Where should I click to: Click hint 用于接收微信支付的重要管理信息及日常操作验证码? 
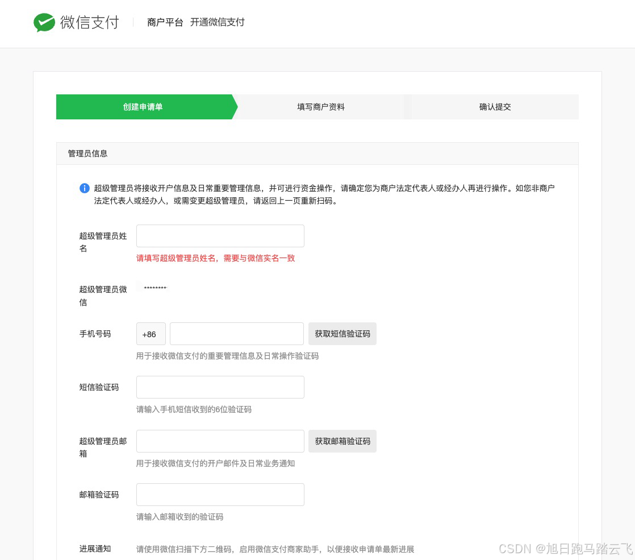(228, 356)
